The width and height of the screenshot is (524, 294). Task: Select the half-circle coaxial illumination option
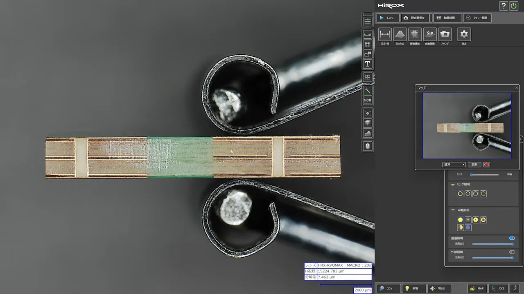tap(460, 227)
